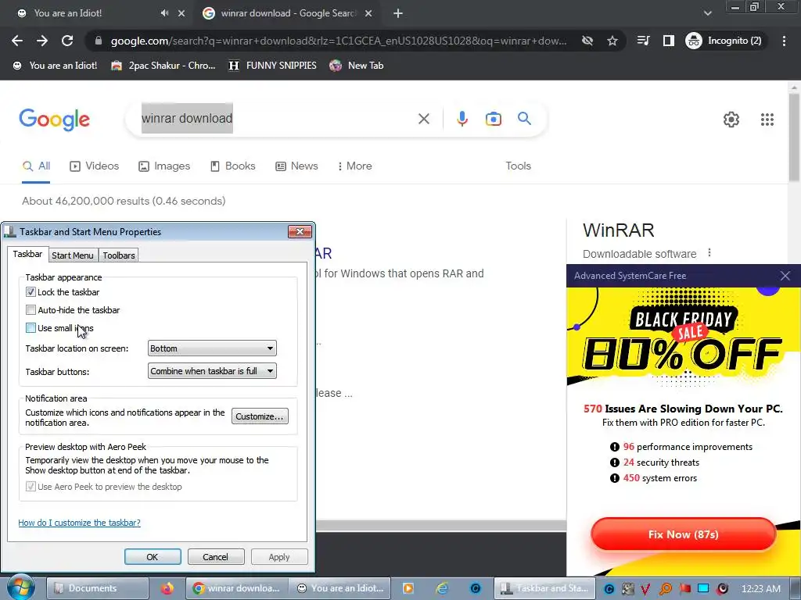801x600 pixels.
Task: Click the system tray clock
Action: click(x=760, y=588)
